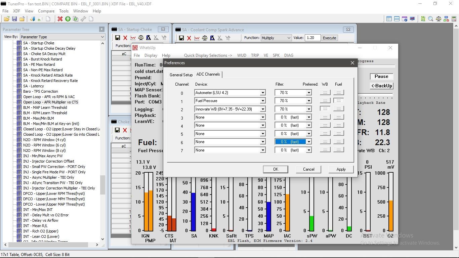
Task: Click the balance scales compare icon in main toolbar
Action: [438, 19]
